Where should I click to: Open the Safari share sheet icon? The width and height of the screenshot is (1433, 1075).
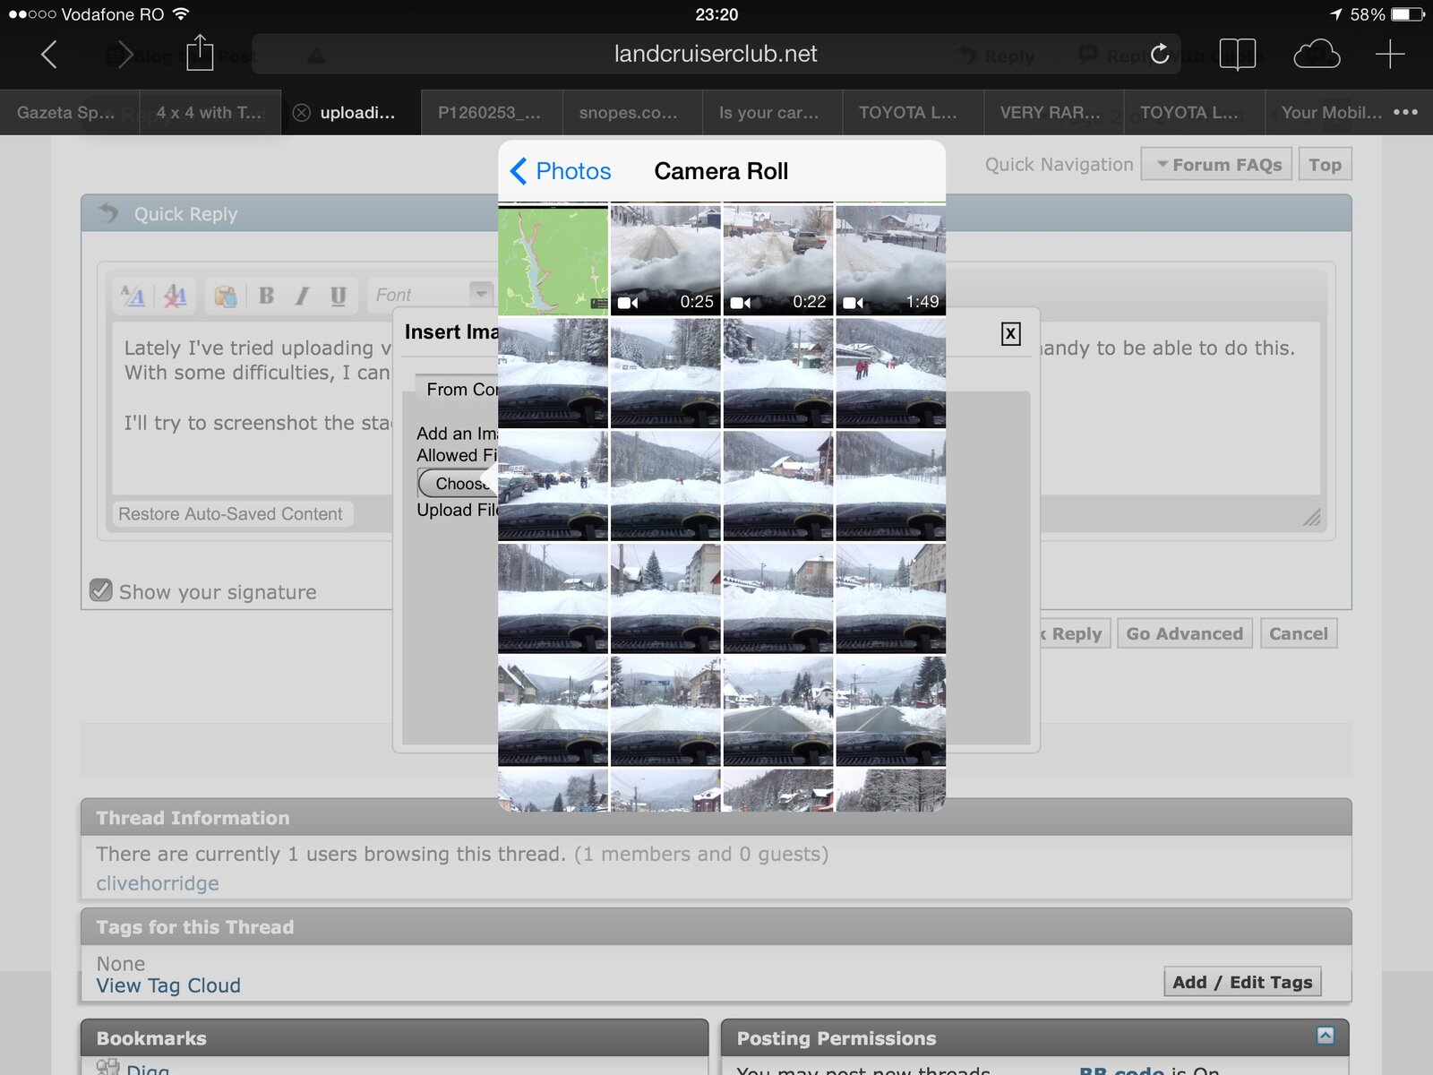pos(200,53)
